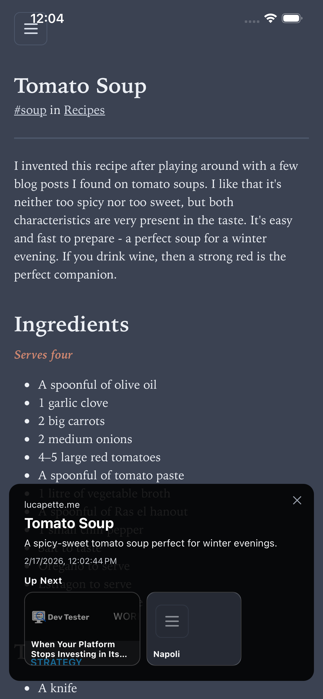Tap the Up Next section heading
Screen dimensions: 323x699
point(43,580)
